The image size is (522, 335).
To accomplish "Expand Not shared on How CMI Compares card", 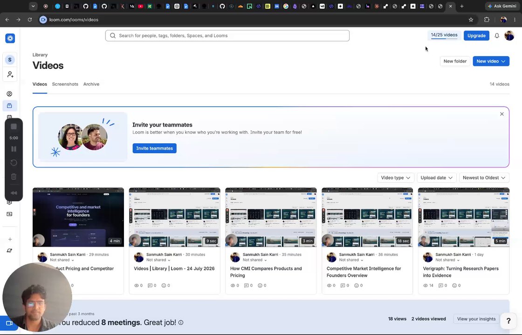I will coord(254,260).
